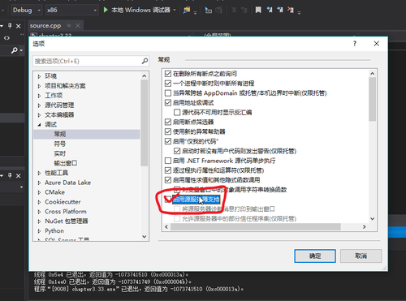Expand the NuGet 包管理器 node
The image size is (406, 301).
coord(39,221)
